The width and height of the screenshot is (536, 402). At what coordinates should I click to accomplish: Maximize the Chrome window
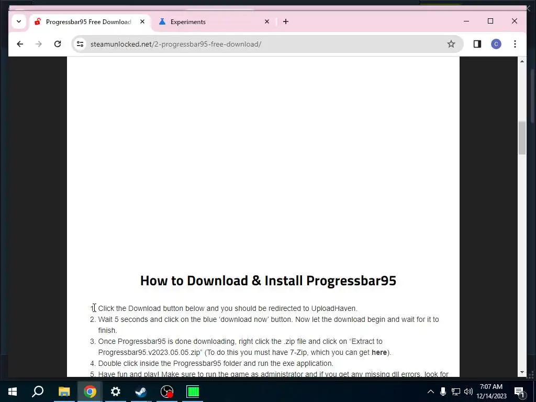pos(490,21)
